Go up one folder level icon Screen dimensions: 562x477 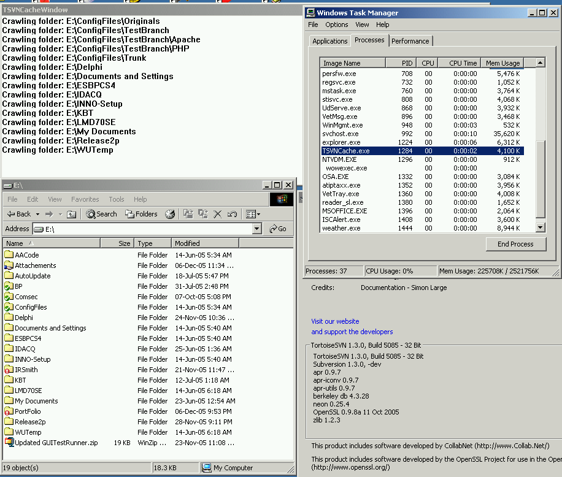[x=72, y=214]
